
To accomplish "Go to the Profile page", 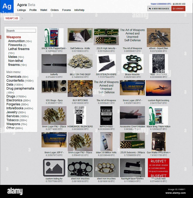I will coord(33,10).
